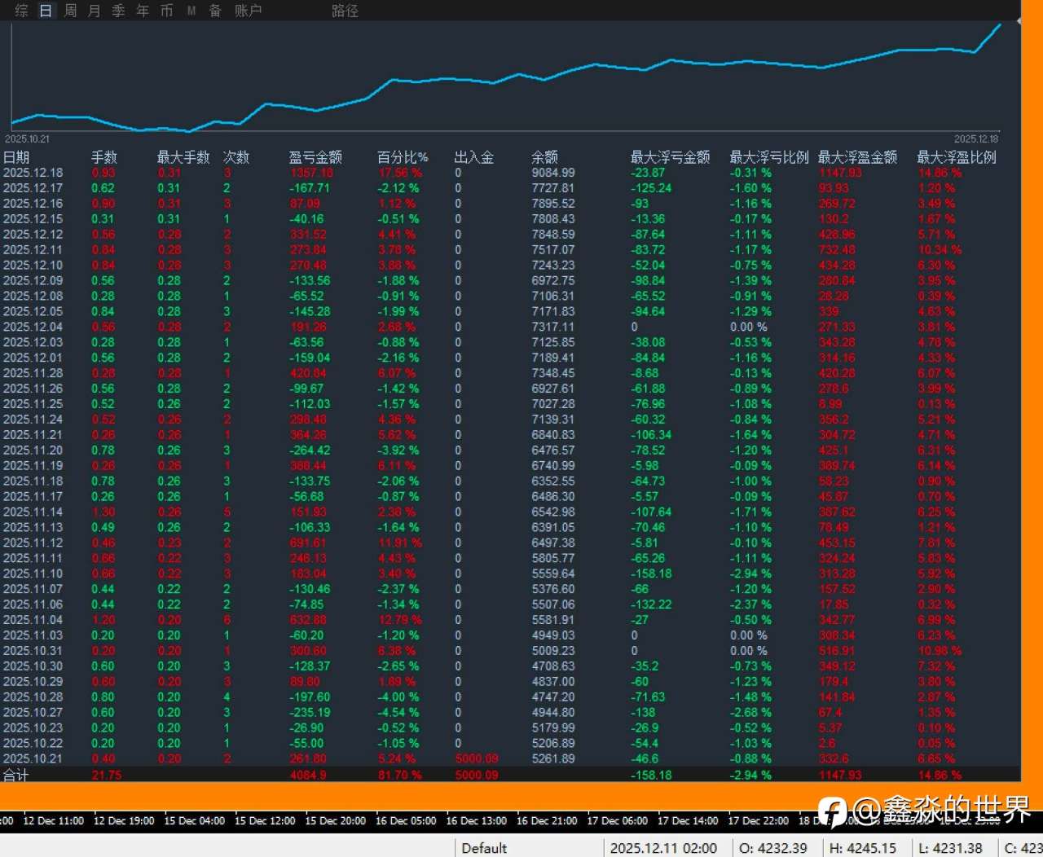Click the 最大浮亏金额 column header
1043x857 pixels.
[x=670, y=157]
